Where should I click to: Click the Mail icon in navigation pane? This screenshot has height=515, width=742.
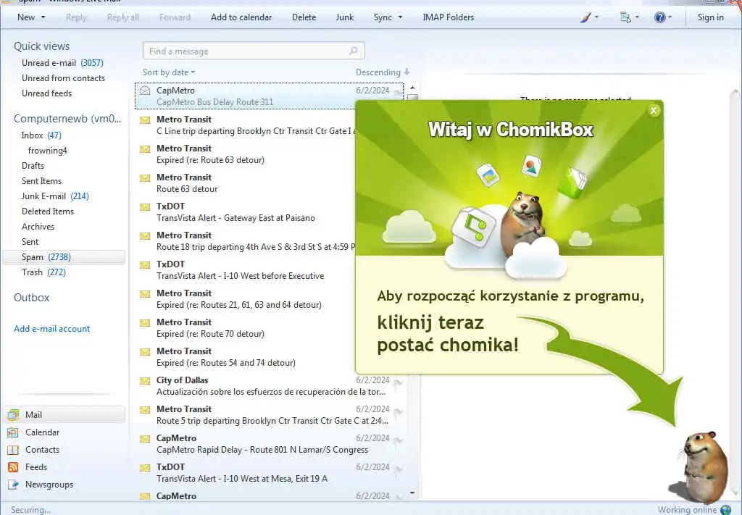pyautogui.click(x=13, y=415)
